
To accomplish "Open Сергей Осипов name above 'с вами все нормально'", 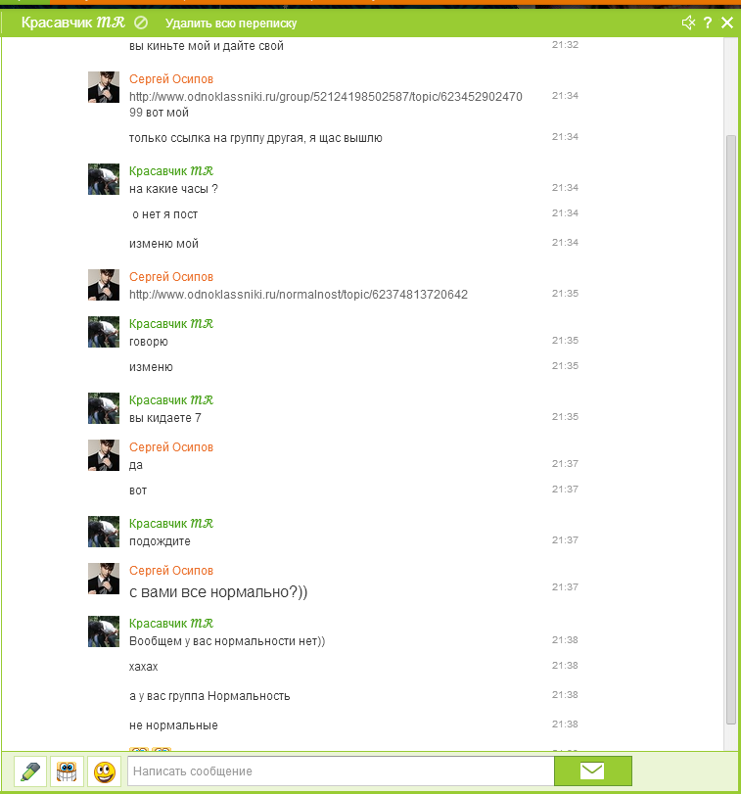I will pos(171,570).
